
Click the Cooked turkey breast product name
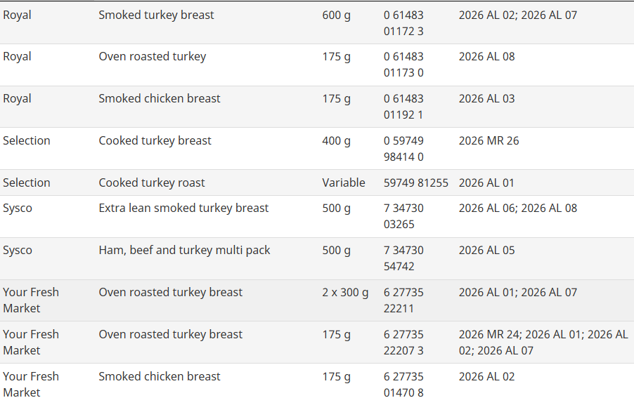[x=155, y=140]
